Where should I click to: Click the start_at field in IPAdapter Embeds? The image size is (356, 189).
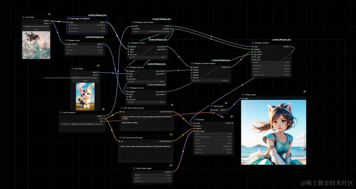(271, 68)
